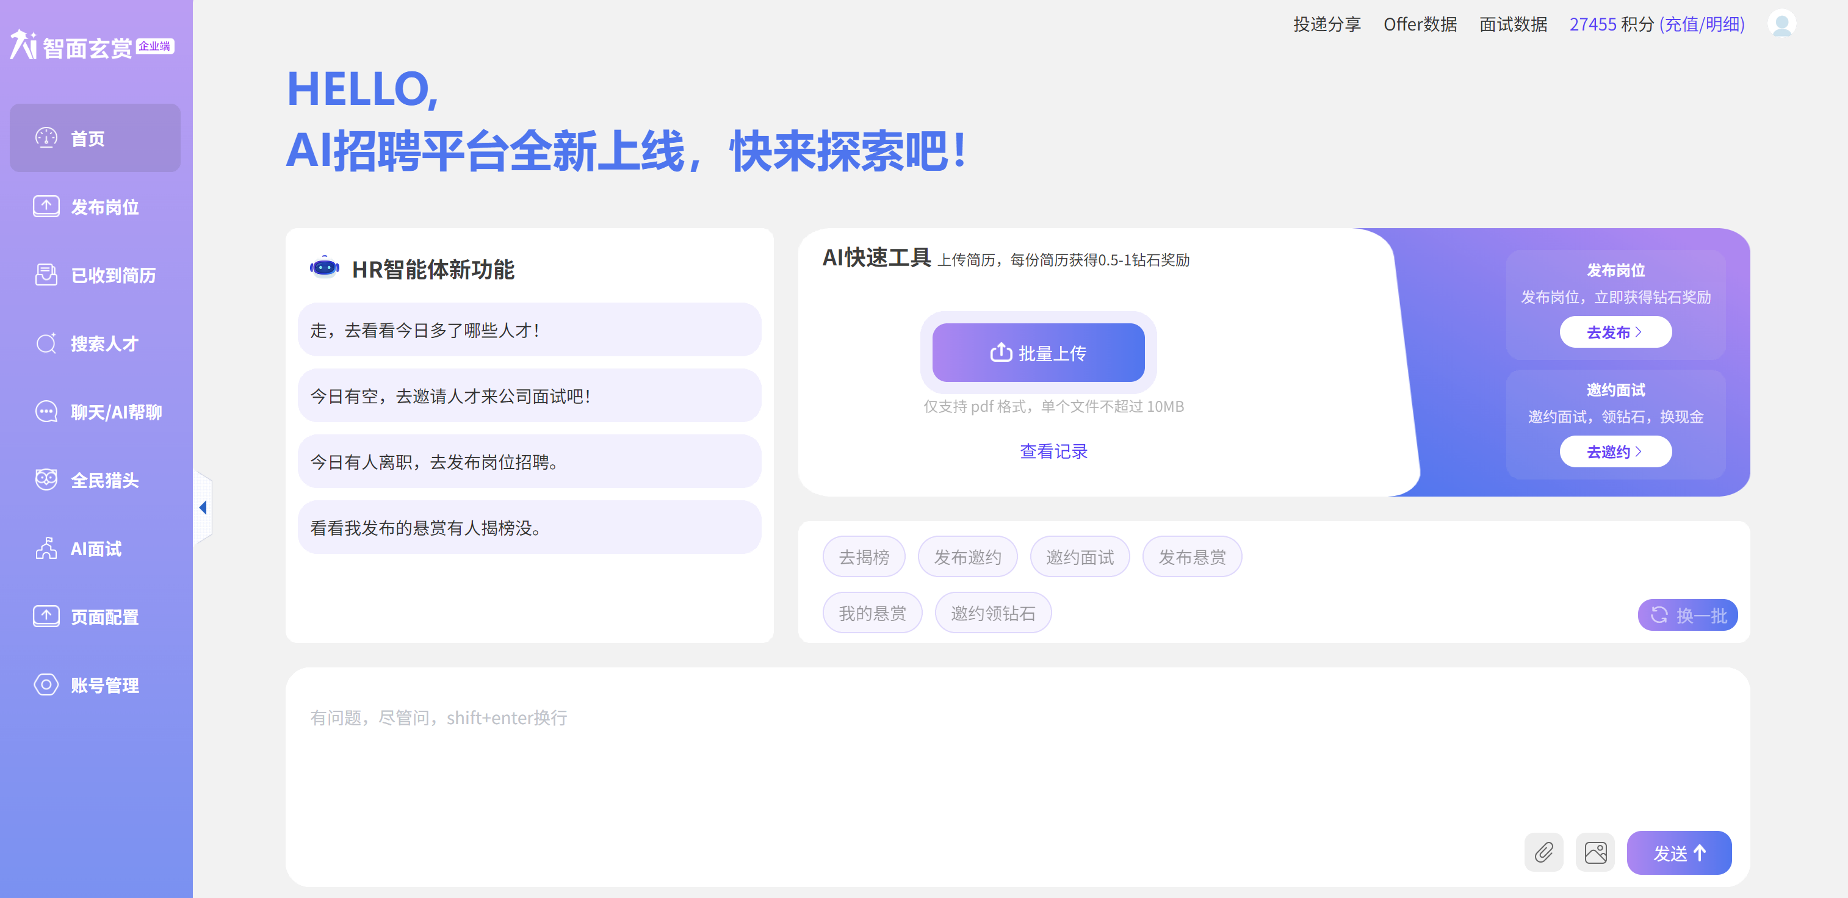
Task: Refresh suggestions with 换一批
Action: (x=1687, y=615)
